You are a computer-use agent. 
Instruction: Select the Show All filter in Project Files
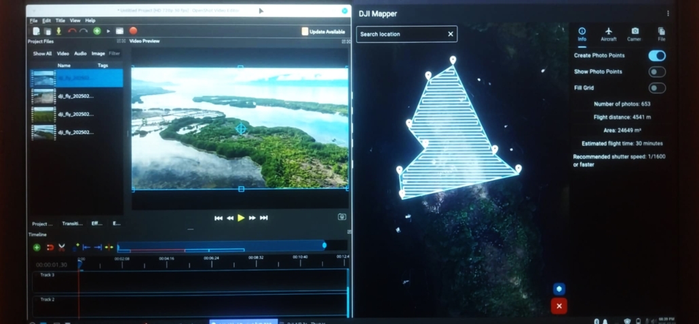point(42,54)
